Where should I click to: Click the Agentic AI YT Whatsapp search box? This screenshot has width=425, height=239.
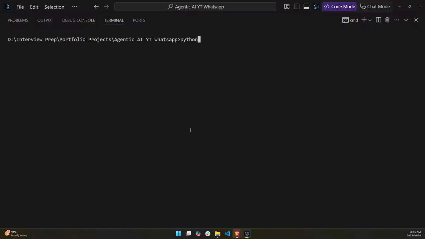tap(195, 7)
